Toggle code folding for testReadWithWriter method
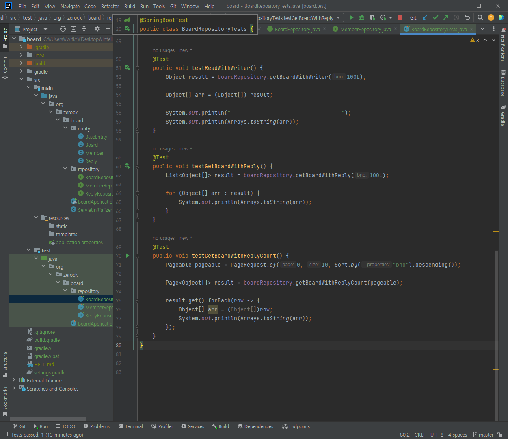The height and width of the screenshot is (439, 508). click(137, 68)
